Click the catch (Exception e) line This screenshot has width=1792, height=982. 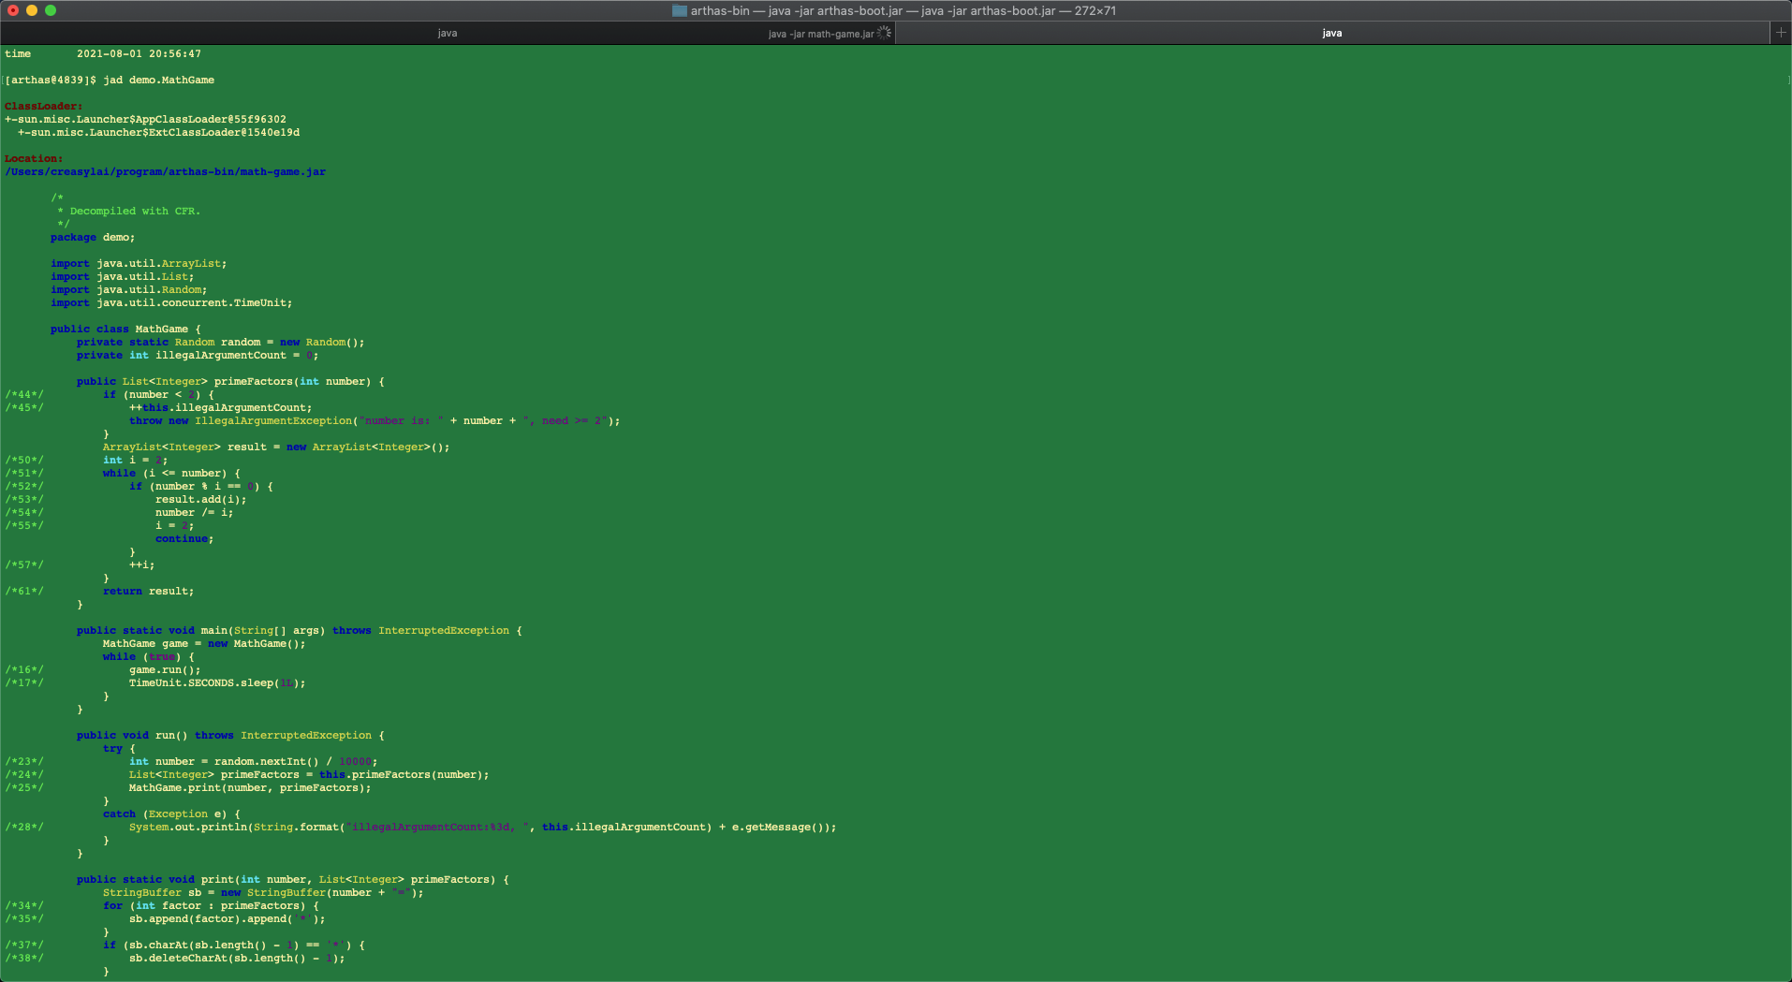click(x=171, y=814)
